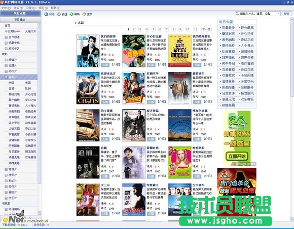294x229 pixels.
Task: Click the 立即开始 button in 昆仑 ad
Action: click(x=237, y=156)
